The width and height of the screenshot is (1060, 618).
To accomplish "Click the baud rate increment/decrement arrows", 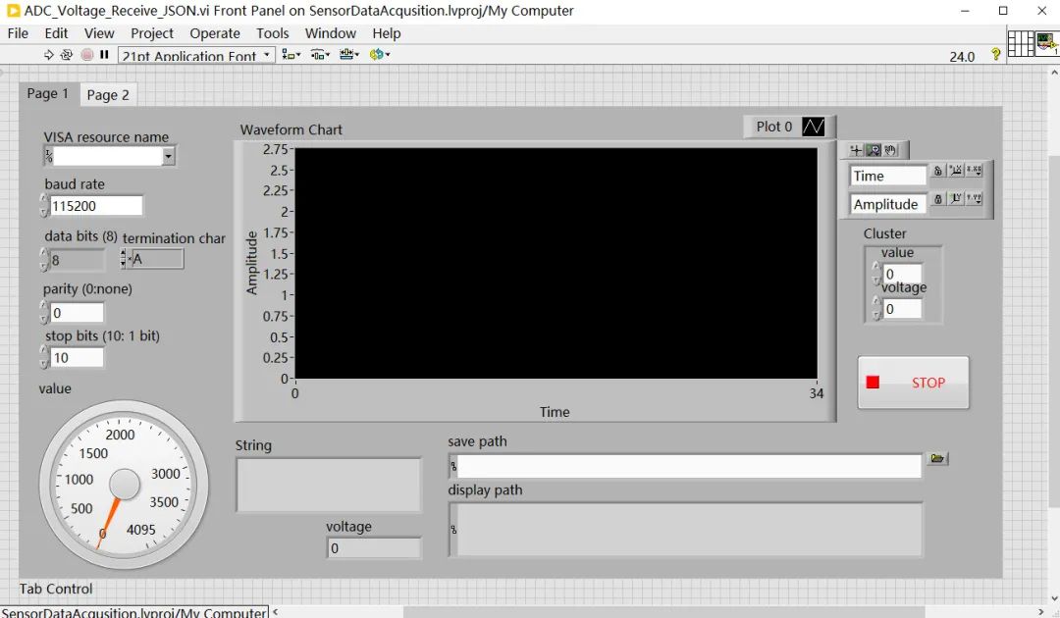I will pos(44,206).
